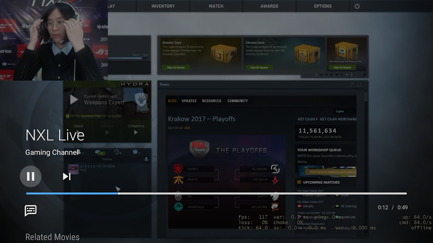Click the Gambit team logo
The width and height of the screenshot is (433, 243).
[178, 168]
